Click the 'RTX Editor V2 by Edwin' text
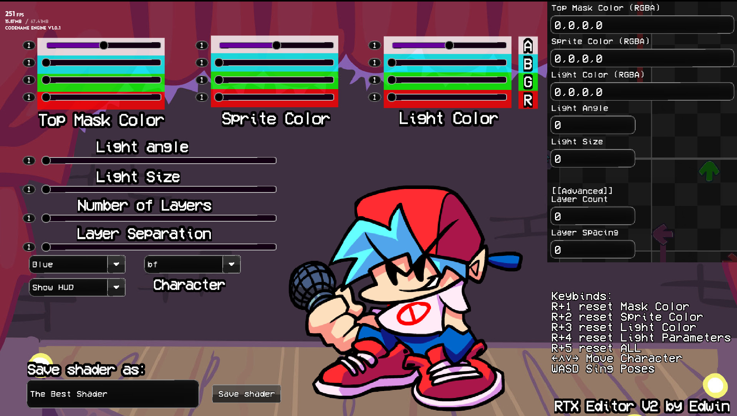 click(642, 406)
